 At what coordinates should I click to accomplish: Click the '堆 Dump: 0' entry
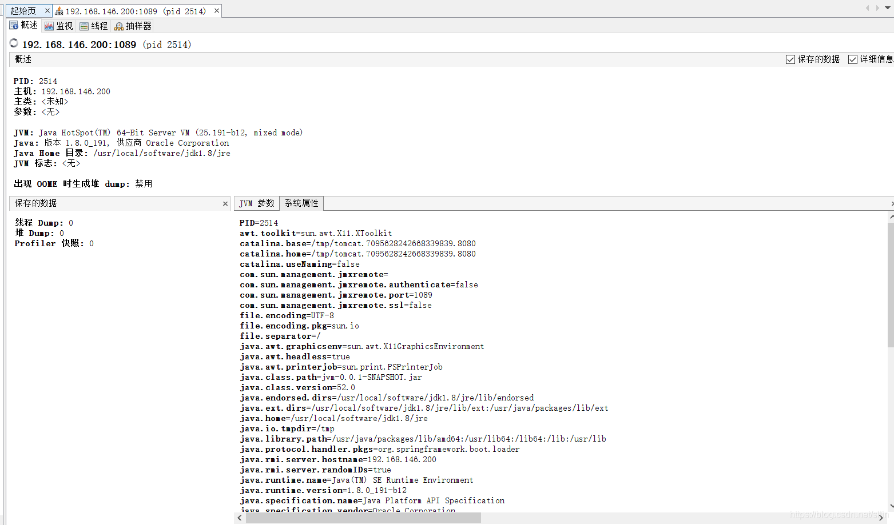pyautogui.click(x=39, y=233)
